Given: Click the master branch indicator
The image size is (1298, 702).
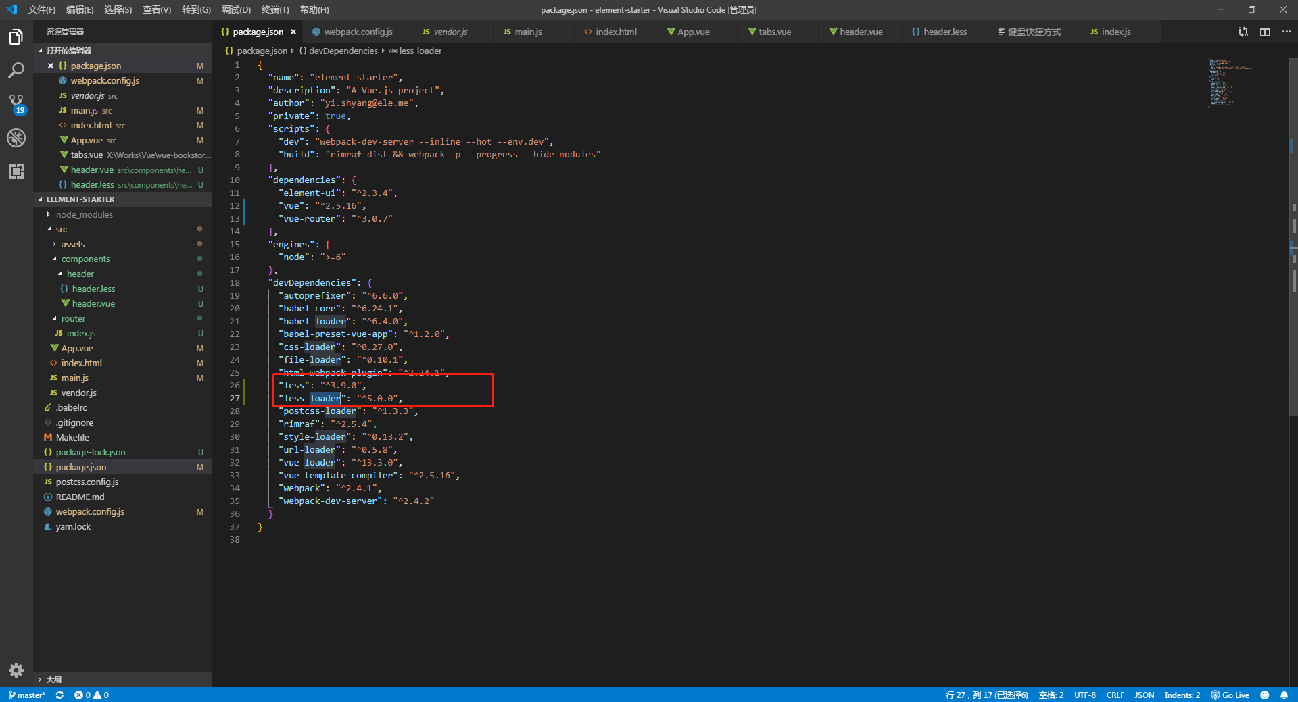Looking at the screenshot, I should tap(27, 695).
